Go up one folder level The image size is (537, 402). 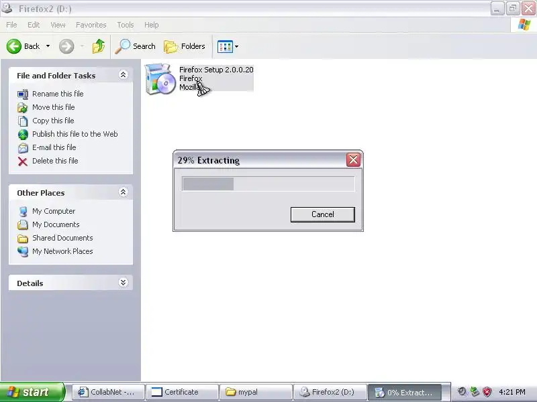coord(99,46)
